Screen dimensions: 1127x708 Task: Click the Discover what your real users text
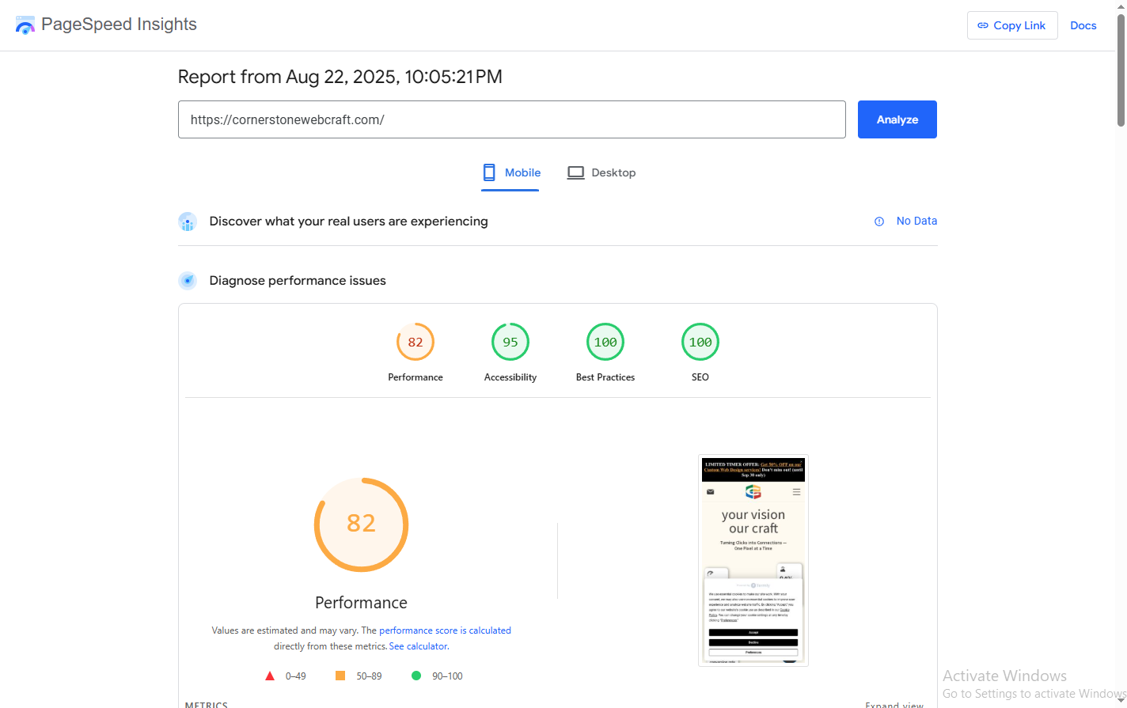(348, 221)
